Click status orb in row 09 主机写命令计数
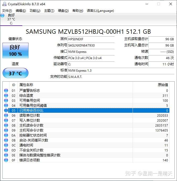The height and width of the screenshot is (181, 177). click(6, 130)
